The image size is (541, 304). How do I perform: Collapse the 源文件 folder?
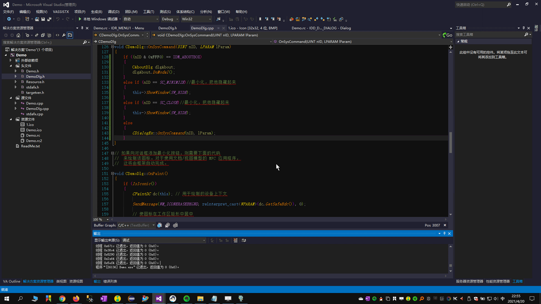click(x=11, y=98)
